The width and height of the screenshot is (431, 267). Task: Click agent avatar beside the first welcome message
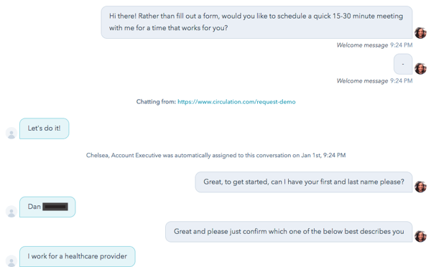(x=420, y=33)
